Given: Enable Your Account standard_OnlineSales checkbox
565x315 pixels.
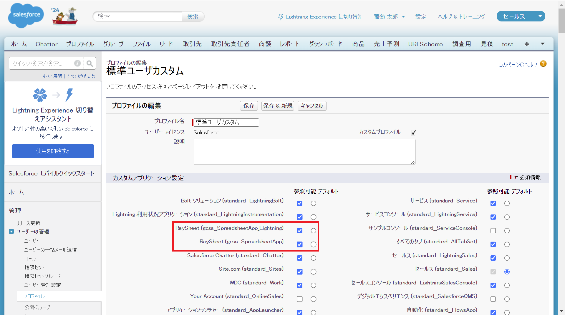Looking at the screenshot, I should (300, 299).
